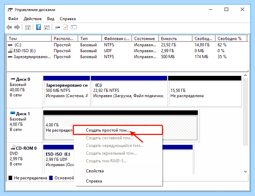Open the Вид menu
The width and height of the screenshot is (255, 196).
51,19
